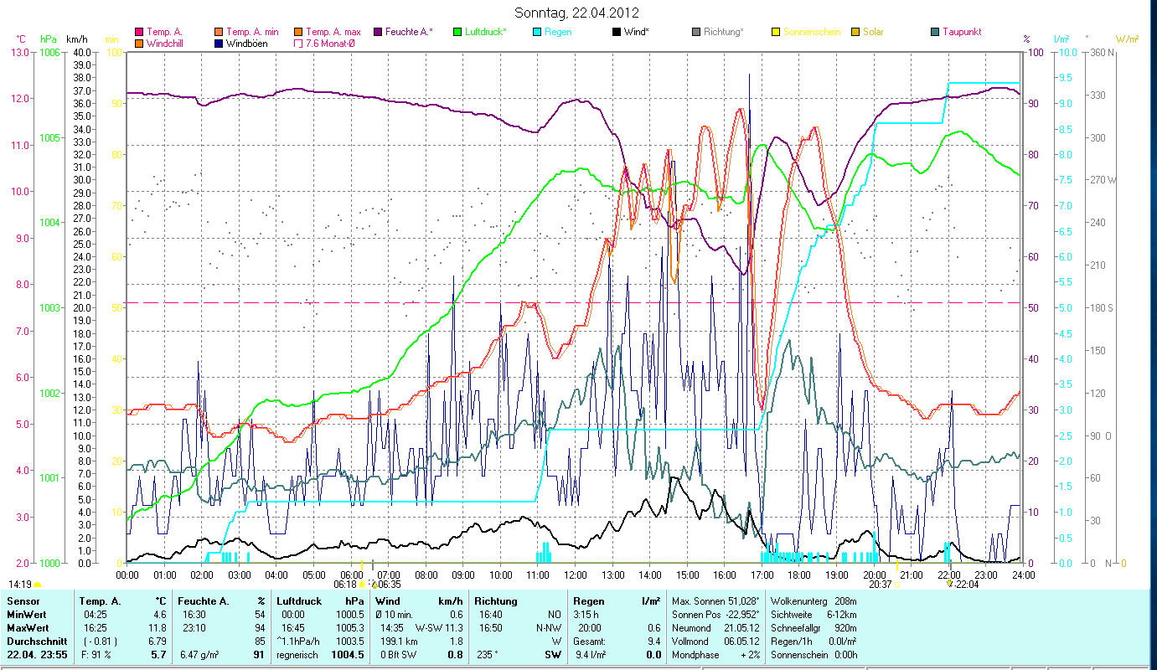Click the Luftdruck table header
This screenshot has width=1157, height=670.
300,601
